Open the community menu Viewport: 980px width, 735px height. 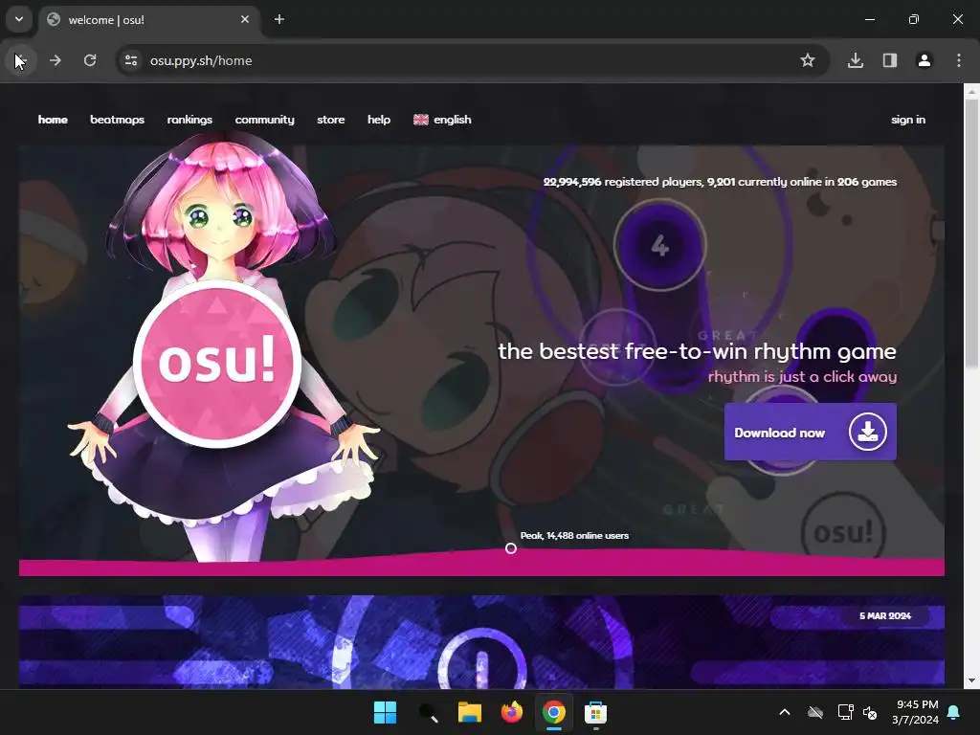pos(264,120)
